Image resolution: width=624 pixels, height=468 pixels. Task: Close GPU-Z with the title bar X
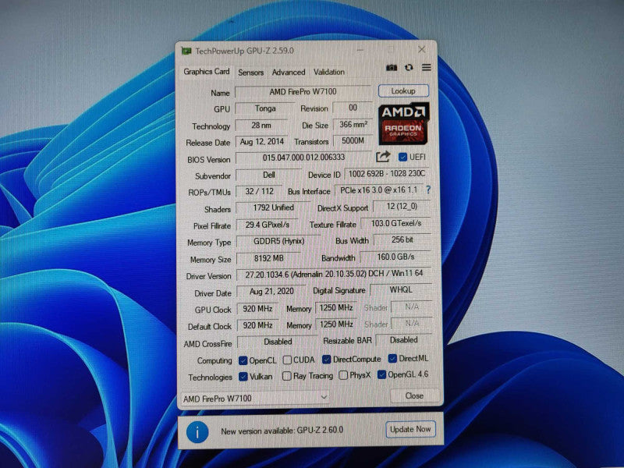422,49
